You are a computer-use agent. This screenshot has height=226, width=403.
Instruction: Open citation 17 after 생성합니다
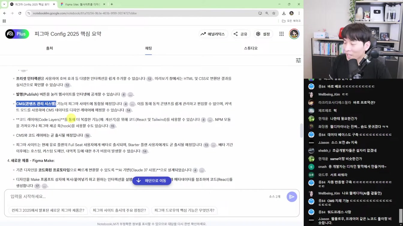[37, 186]
